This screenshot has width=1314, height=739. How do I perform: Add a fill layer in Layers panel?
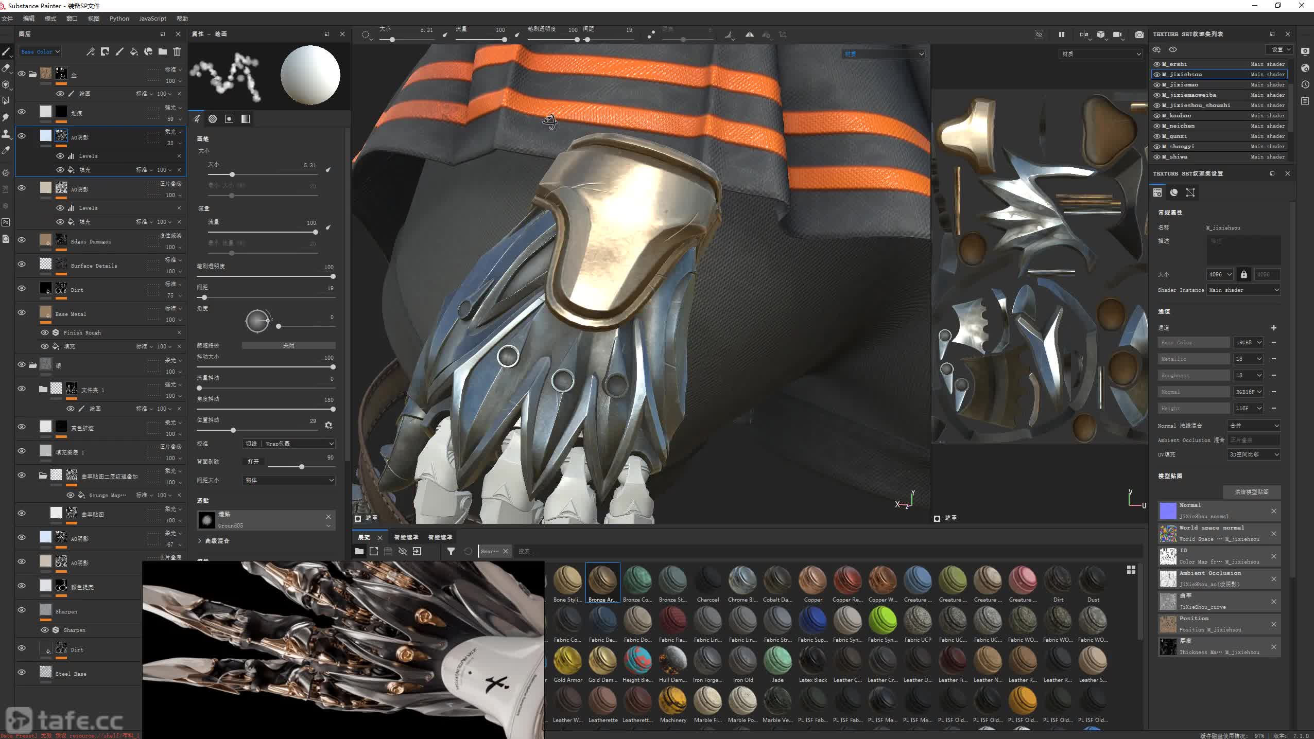(134, 51)
